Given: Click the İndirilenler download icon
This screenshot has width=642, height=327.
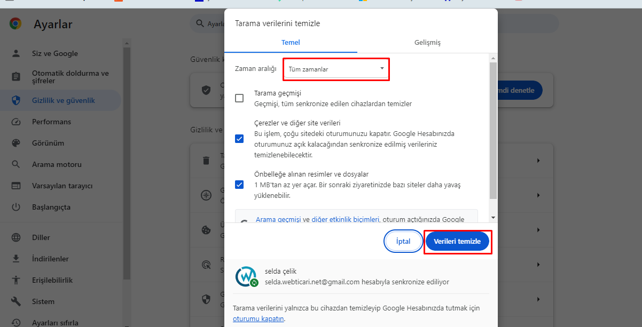Looking at the screenshot, I should [x=16, y=259].
